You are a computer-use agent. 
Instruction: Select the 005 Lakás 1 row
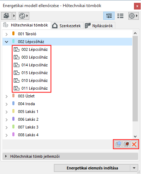coord(67,112)
